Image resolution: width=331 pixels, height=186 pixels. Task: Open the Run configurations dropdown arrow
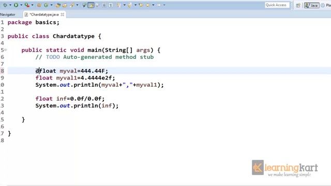pyautogui.click(x=21, y=5)
